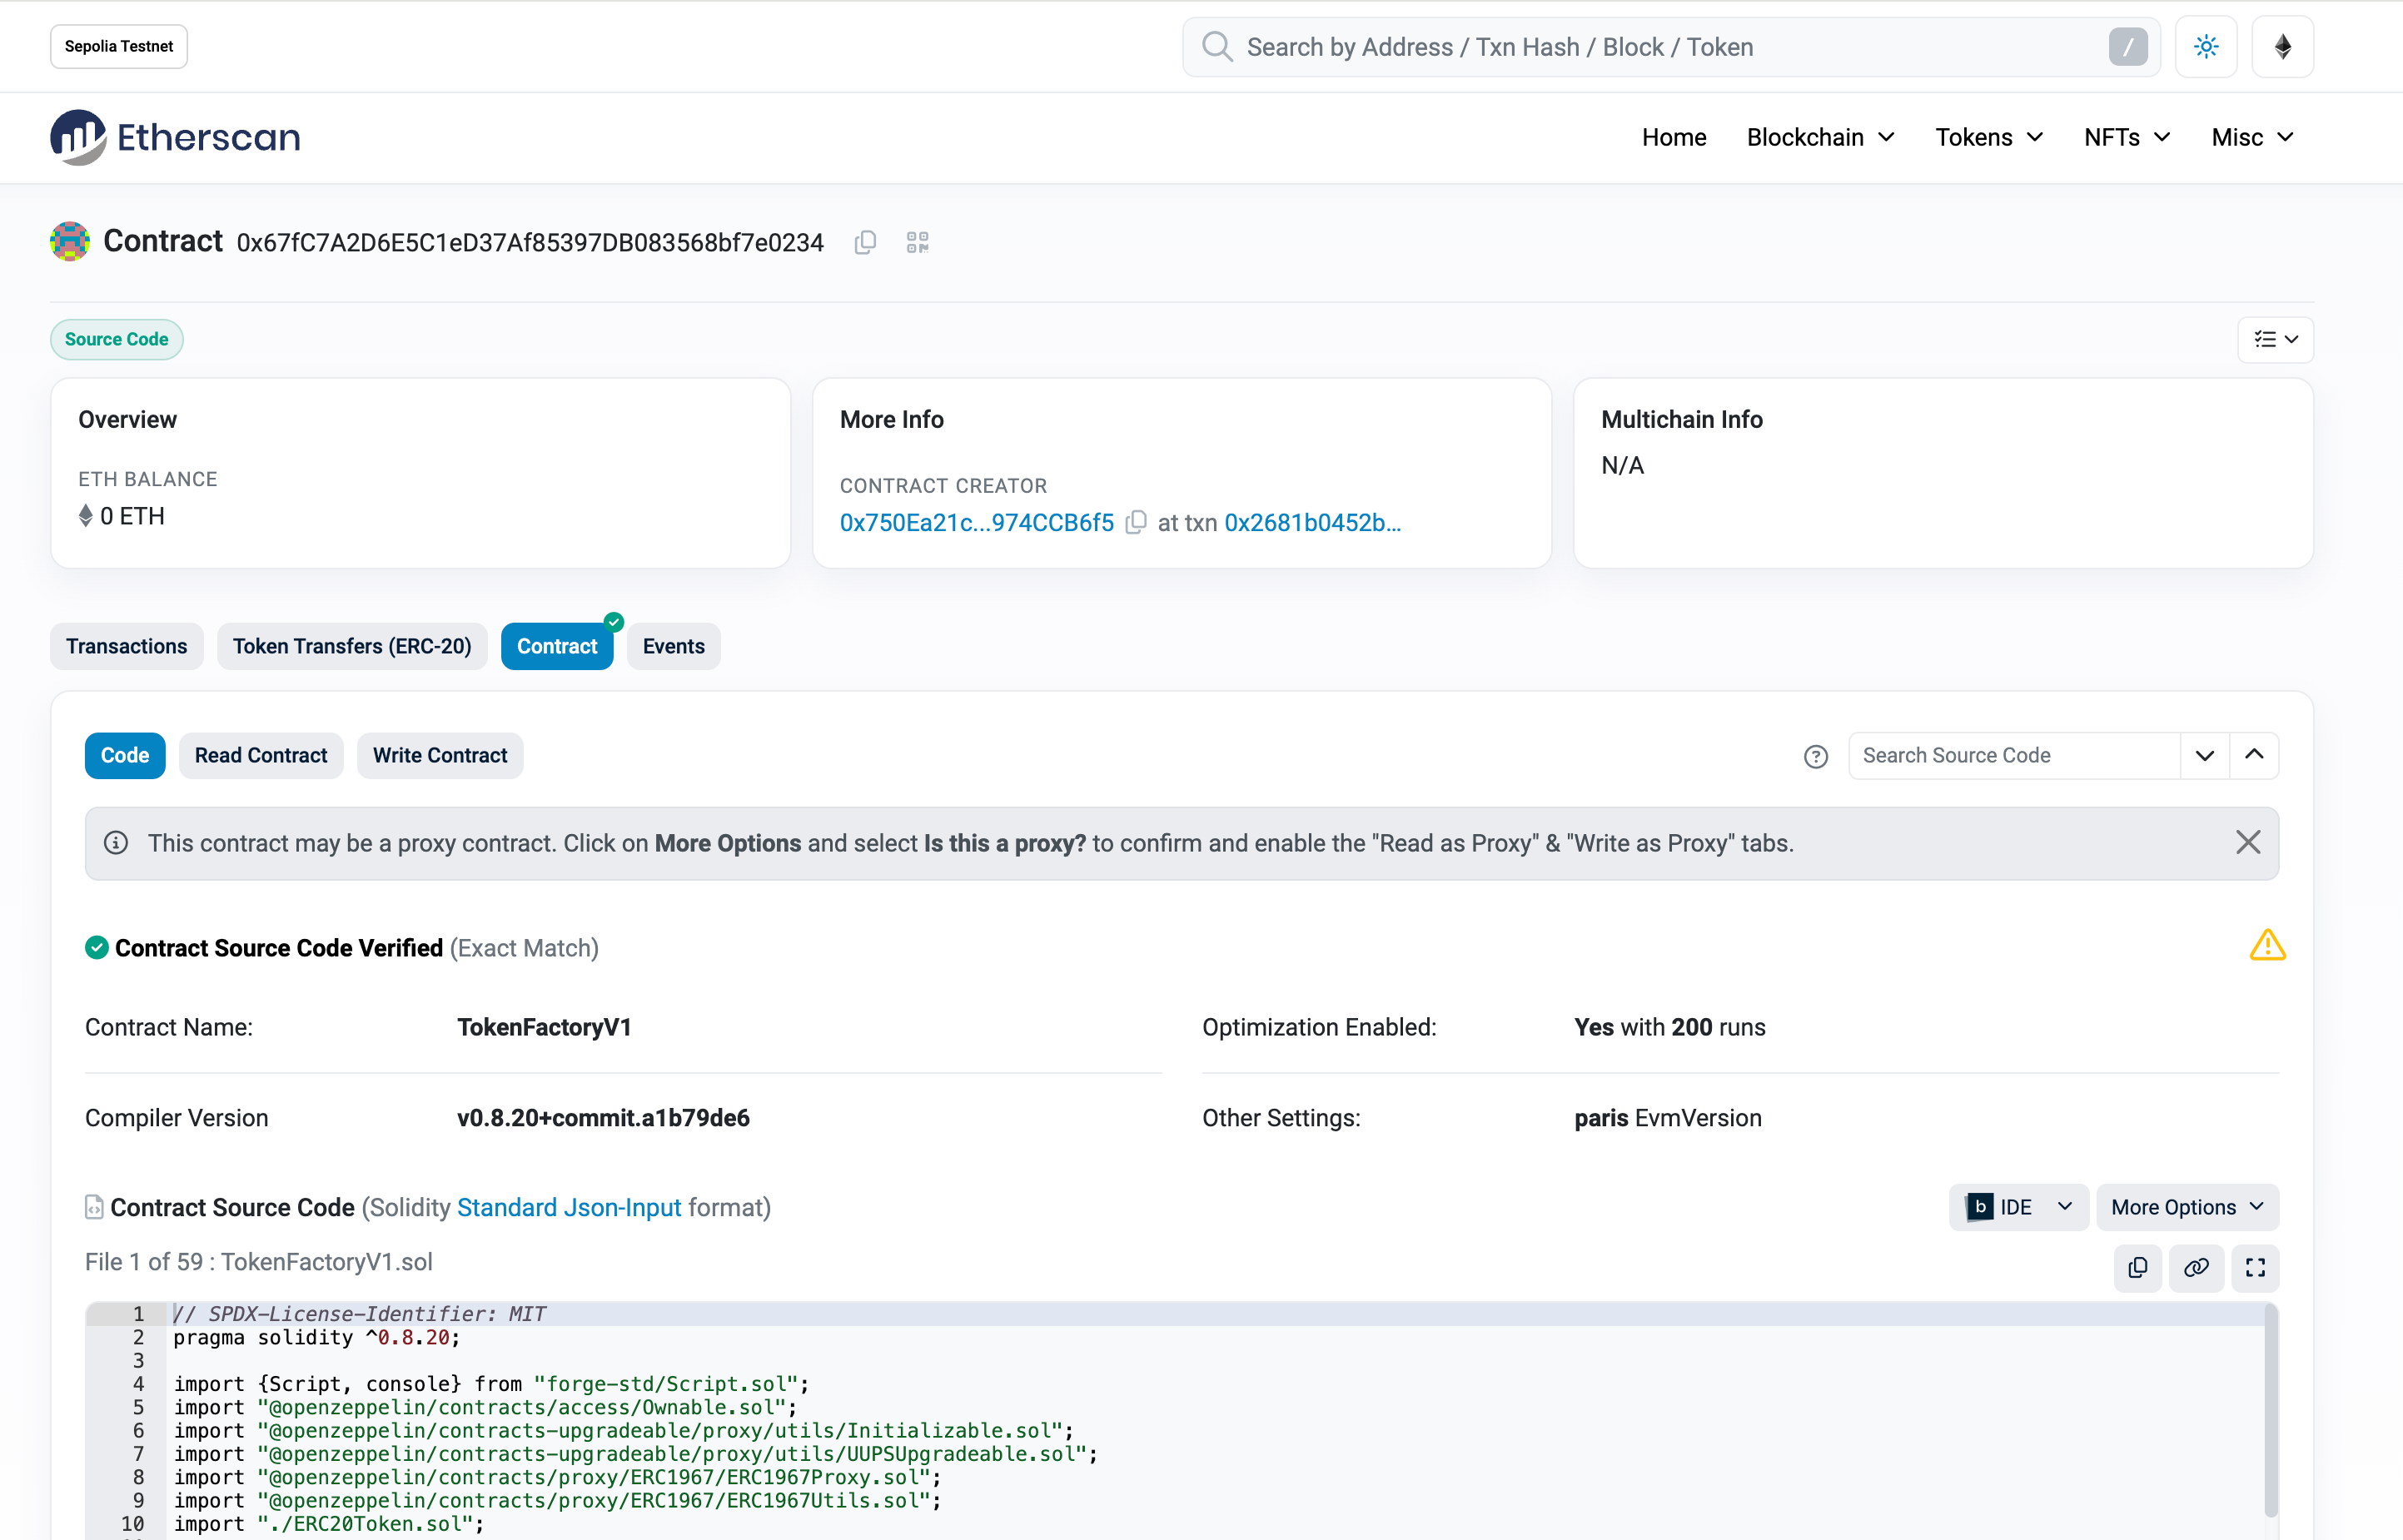This screenshot has width=2403, height=1540.
Task: Switch to the Events tab
Action: tap(674, 647)
